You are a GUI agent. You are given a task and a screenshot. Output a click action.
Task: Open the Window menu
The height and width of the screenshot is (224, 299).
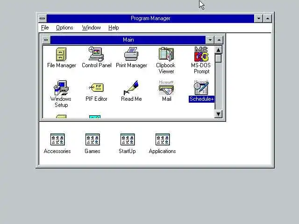click(x=92, y=28)
